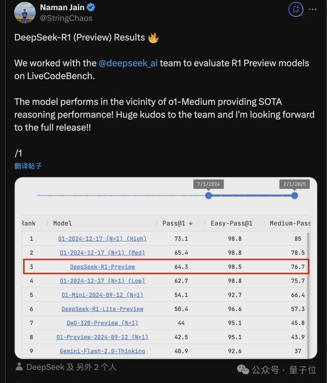
Task: Click the blue verified badge
Action: click(92, 7)
